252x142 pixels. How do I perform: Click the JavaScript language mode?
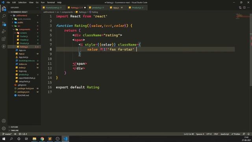point(224,134)
